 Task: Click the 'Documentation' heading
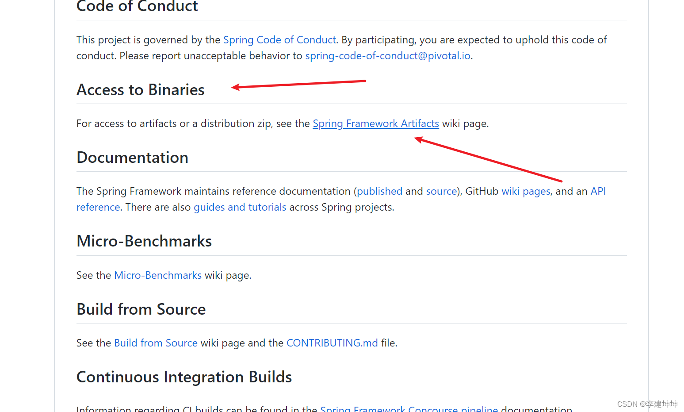[133, 158]
